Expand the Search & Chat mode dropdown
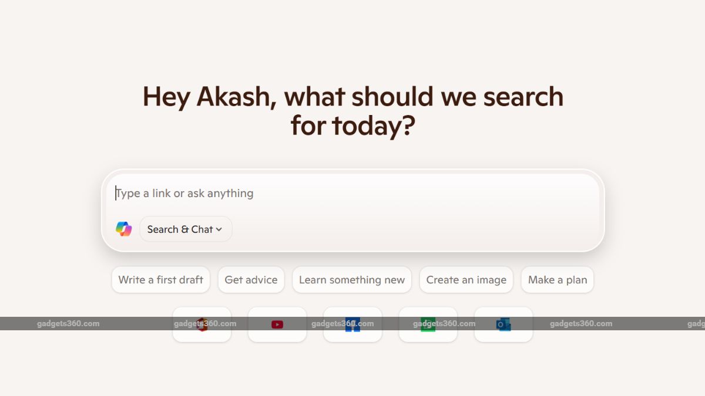Screen dimensions: 705x396 185,229
